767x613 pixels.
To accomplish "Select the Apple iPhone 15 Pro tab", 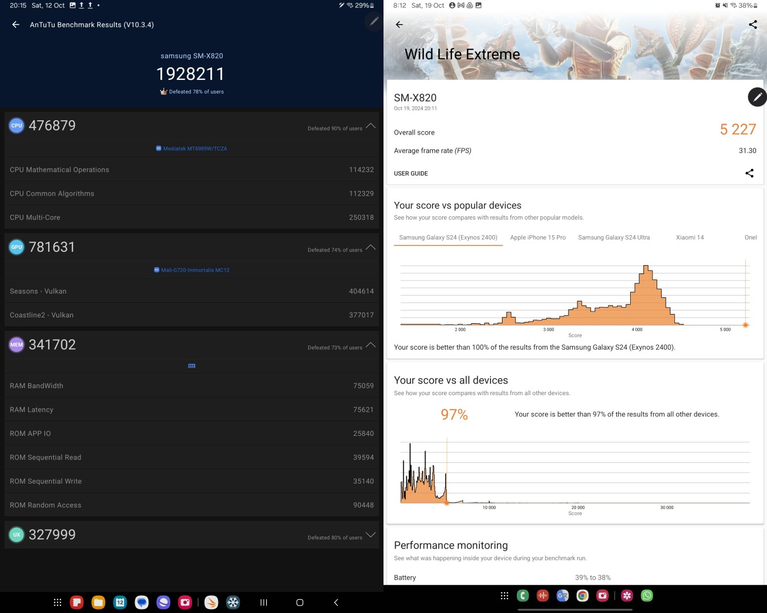I will click(x=538, y=237).
